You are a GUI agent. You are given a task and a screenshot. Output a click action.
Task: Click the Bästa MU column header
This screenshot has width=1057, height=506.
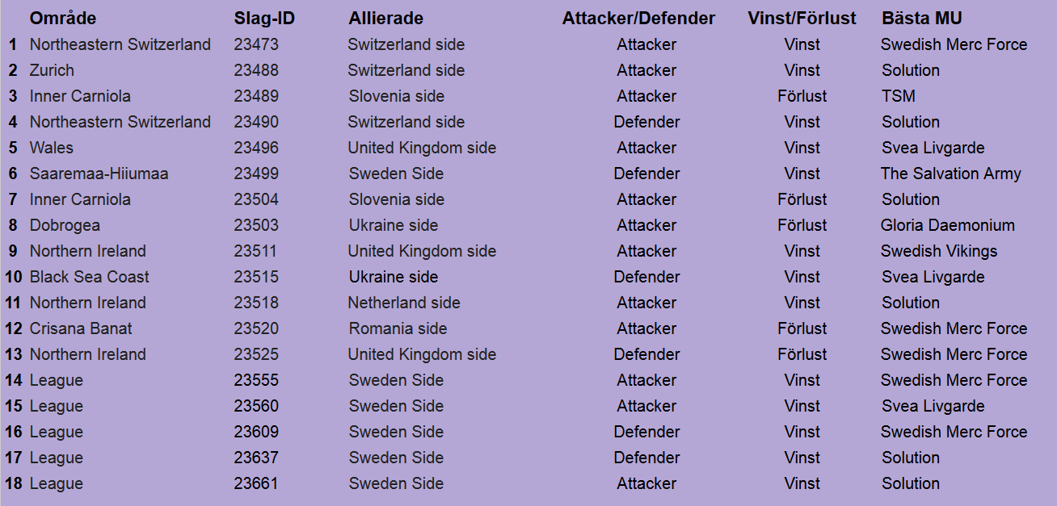coord(921,18)
